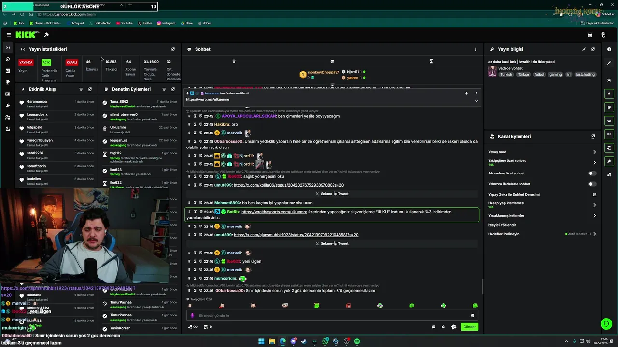Open the Twitter bookmark
This screenshot has width=618, height=347.
coord(145,23)
